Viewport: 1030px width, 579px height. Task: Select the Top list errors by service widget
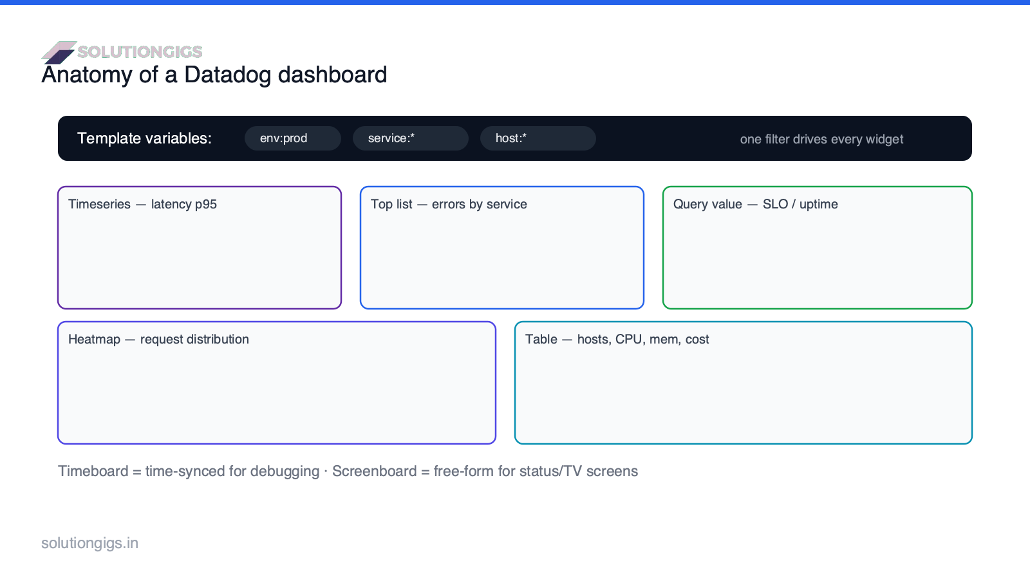502,248
